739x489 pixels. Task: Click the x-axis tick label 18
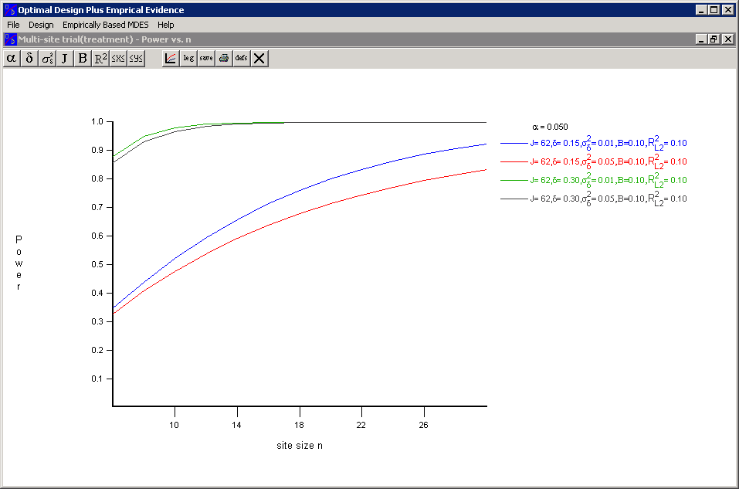(299, 425)
